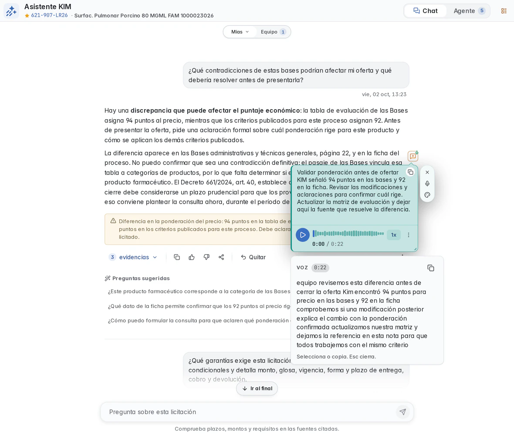Click the Asistente KIM sparkle logo
This screenshot has height=435, width=514.
(x=11, y=11)
